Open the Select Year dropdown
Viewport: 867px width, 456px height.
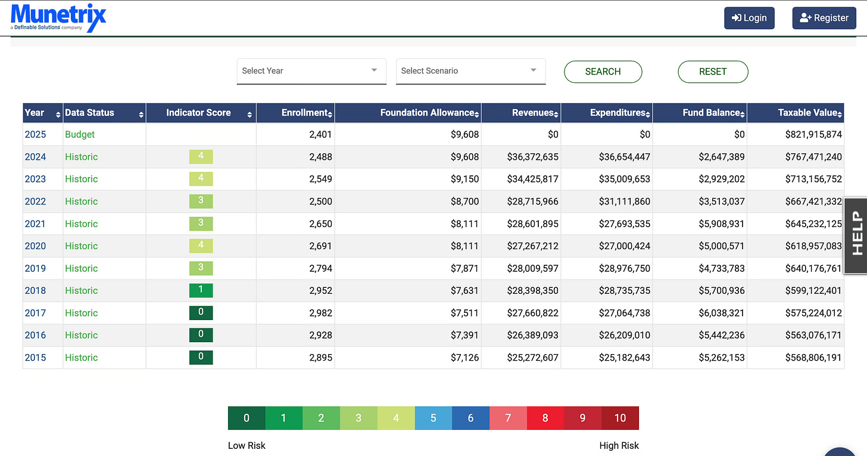click(x=311, y=71)
